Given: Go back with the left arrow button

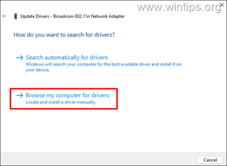Looking at the screenshot, I should (x=4, y=16).
